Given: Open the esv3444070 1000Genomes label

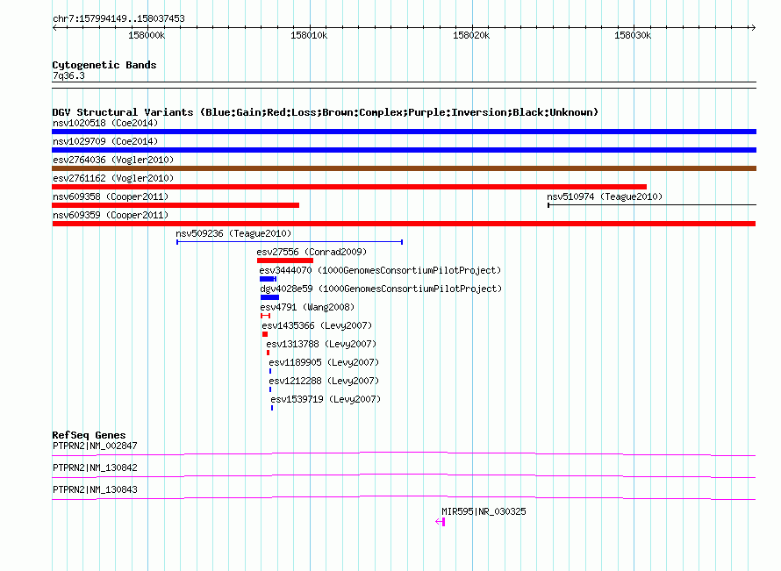Looking at the screenshot, I should tap(380, 270).
